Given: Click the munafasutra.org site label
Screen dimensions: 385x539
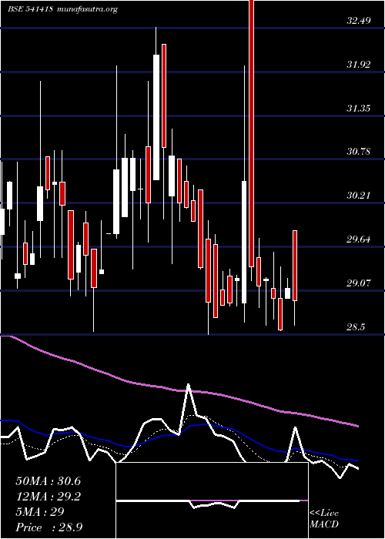Looking at the screenshot, I should pos(88,9).
